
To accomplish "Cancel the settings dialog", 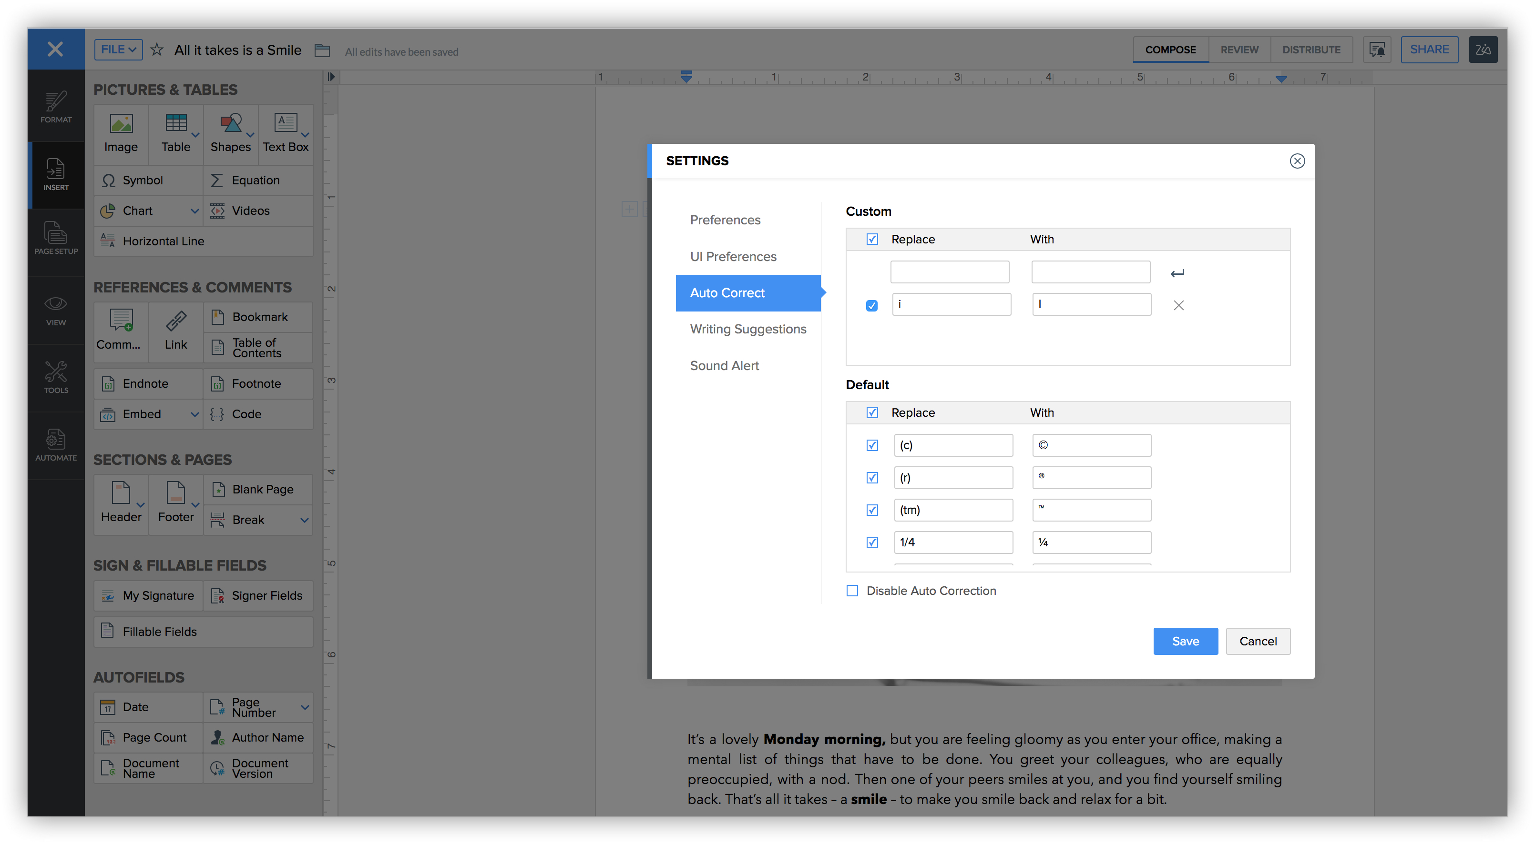I will (x=1258, y=641).
